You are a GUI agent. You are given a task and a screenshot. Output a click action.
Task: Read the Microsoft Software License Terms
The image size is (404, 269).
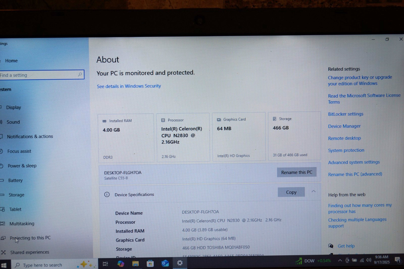tap(364, 99)
